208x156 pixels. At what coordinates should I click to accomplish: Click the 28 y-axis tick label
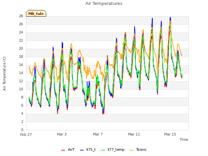point(21,16)
